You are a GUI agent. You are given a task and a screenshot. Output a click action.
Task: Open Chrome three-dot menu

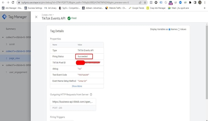click(205, 2)
